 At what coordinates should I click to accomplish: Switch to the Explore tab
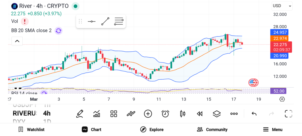[x=152, y=130]
